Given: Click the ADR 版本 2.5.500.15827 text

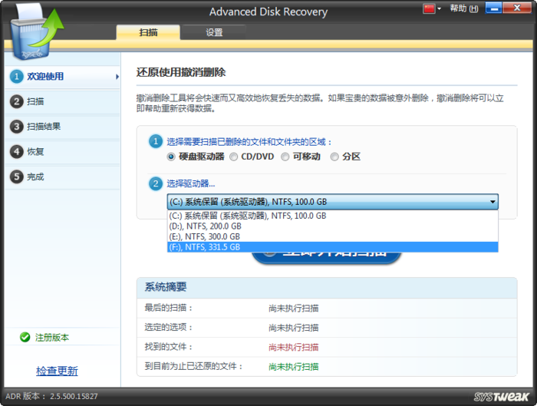Looking at the screenshot, I should pyautogui.click(x=51, y=397).
